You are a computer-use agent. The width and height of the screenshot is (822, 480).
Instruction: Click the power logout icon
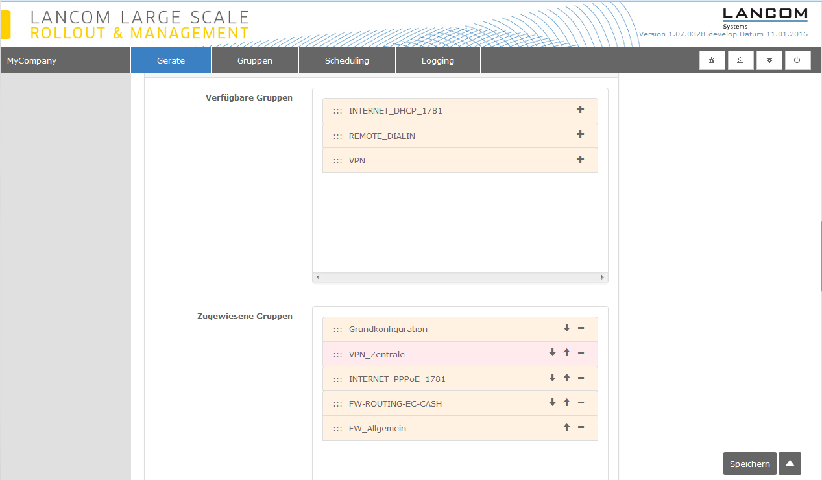point(797,60)
